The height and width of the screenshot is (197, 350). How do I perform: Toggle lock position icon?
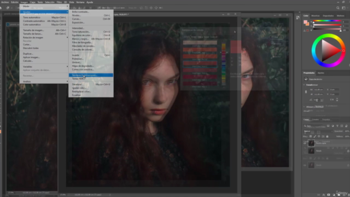pos(319,136)
